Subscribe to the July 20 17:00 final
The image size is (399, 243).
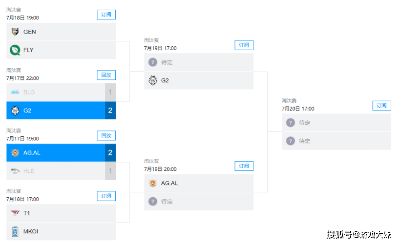[381, 106]
